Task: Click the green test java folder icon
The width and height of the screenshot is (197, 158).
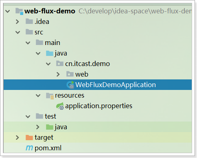Action: coord(50,127)
